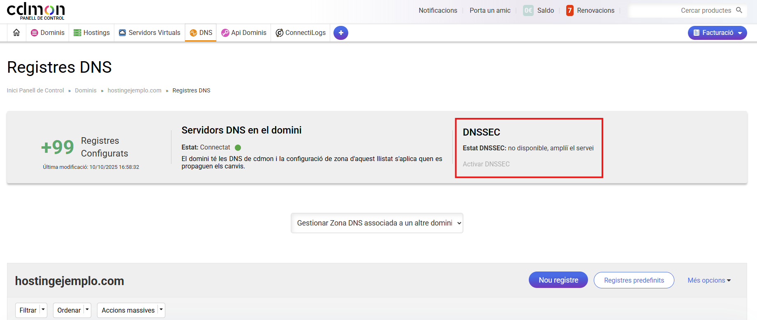Switch to the Hostings tab
Viewport: 757px width, 320px height.
pos(92,33)
